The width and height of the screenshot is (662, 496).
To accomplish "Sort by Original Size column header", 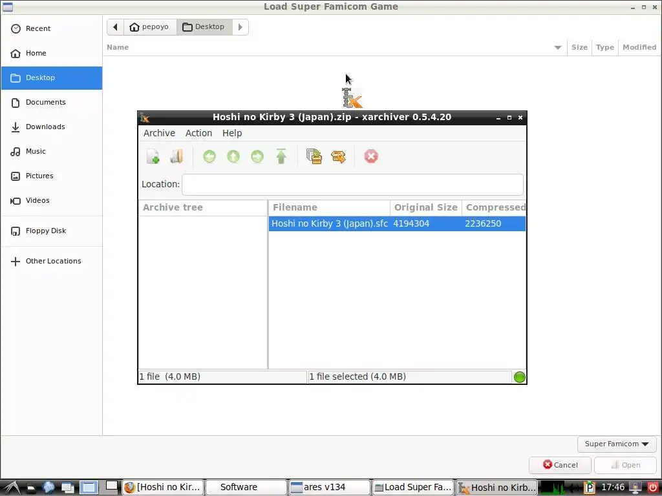I will tap(426, 207).
